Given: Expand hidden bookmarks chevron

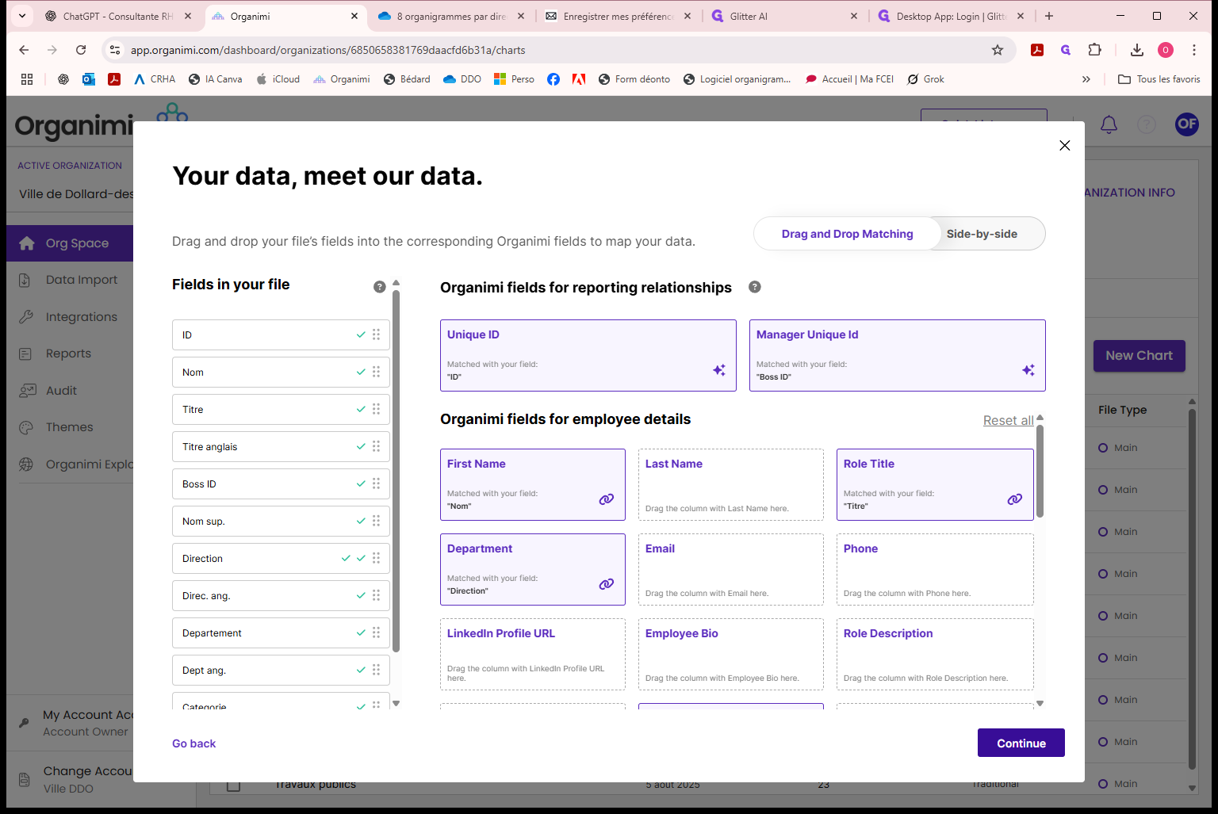Looking at the screenshot, I should pyautogui.click(x=1086, y=79).
